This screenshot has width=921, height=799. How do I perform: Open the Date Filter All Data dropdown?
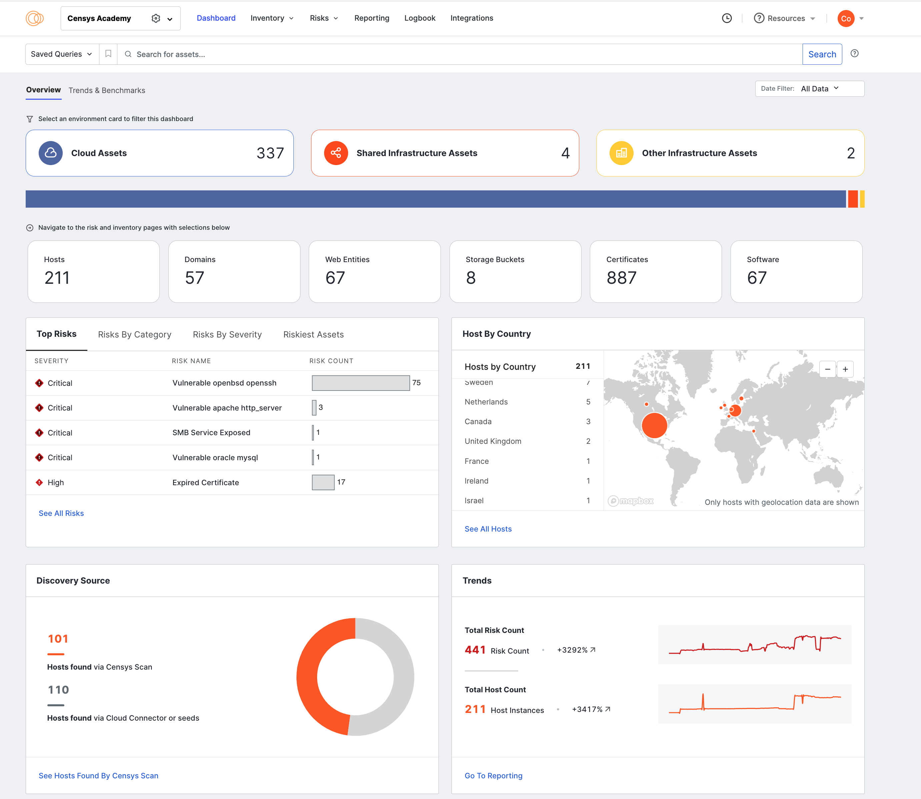click(x=810, y=89)
